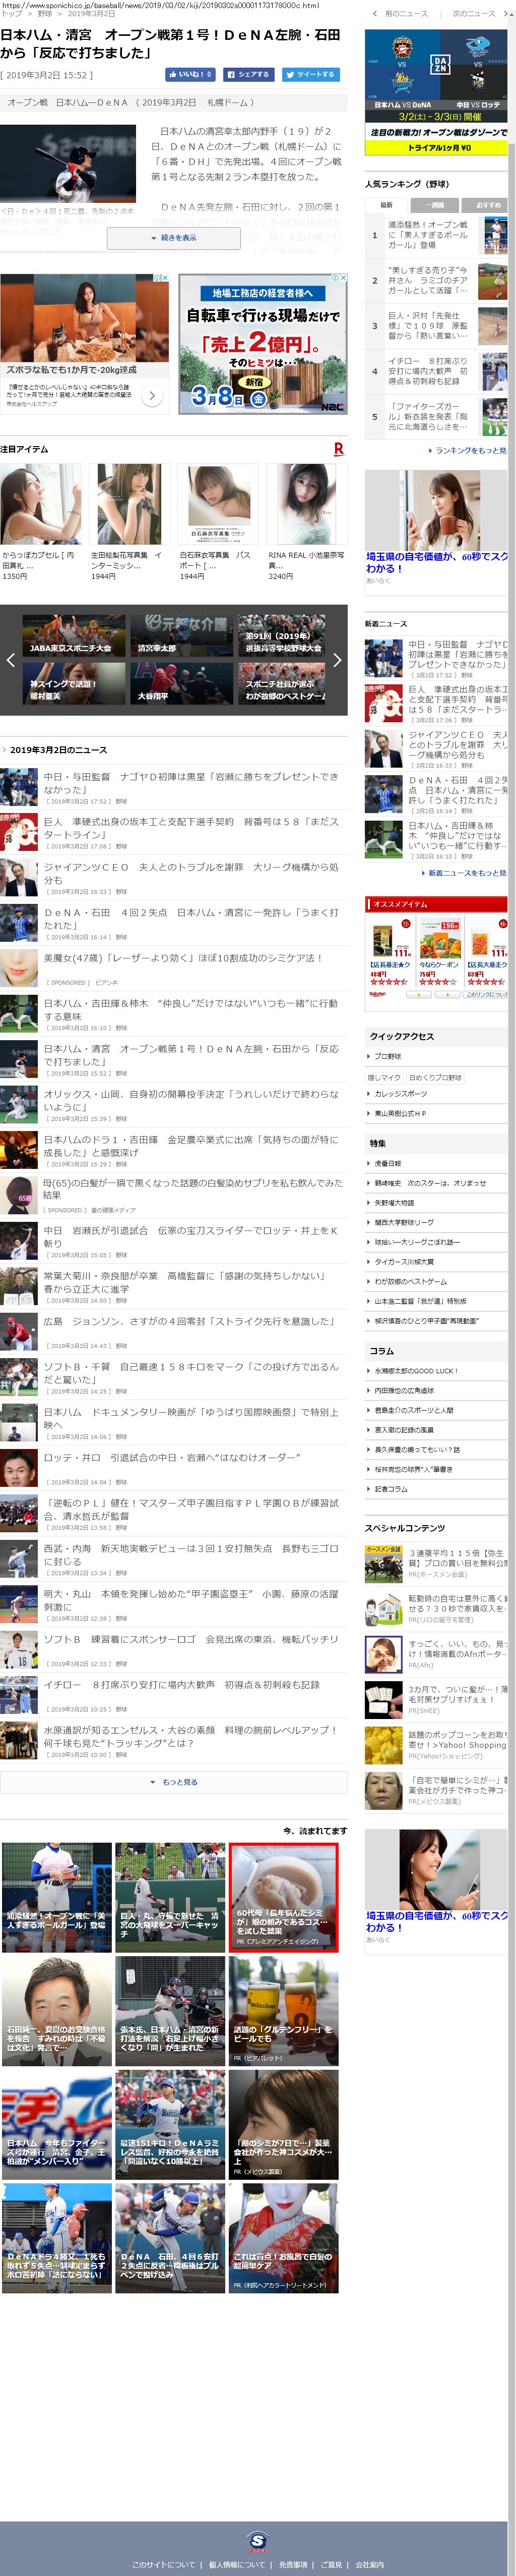Select the 最新 ranking tab
516x2576 pixels.
click(x=386, y=205)
